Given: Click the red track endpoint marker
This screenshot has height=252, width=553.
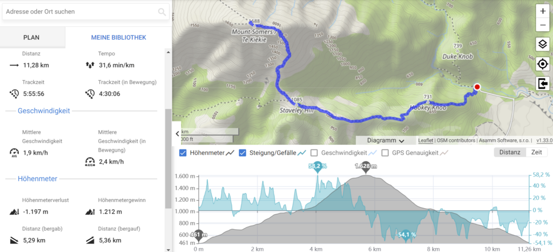Looking at the screenshot, I should coord(477,87).
